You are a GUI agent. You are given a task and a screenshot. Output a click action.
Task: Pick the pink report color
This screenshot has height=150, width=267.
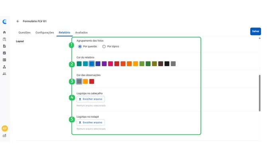pyautogui.click(x=110, y=64)
